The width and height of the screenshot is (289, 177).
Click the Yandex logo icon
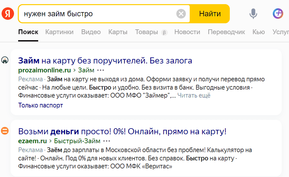pyautogui.click(x=8, y=13)
